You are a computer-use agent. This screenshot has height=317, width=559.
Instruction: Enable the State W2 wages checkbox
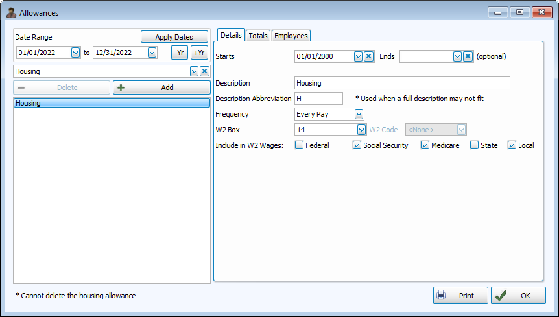point(474,145)
